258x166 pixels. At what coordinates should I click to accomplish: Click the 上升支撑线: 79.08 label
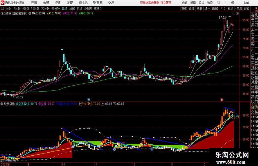coord(89,104)
